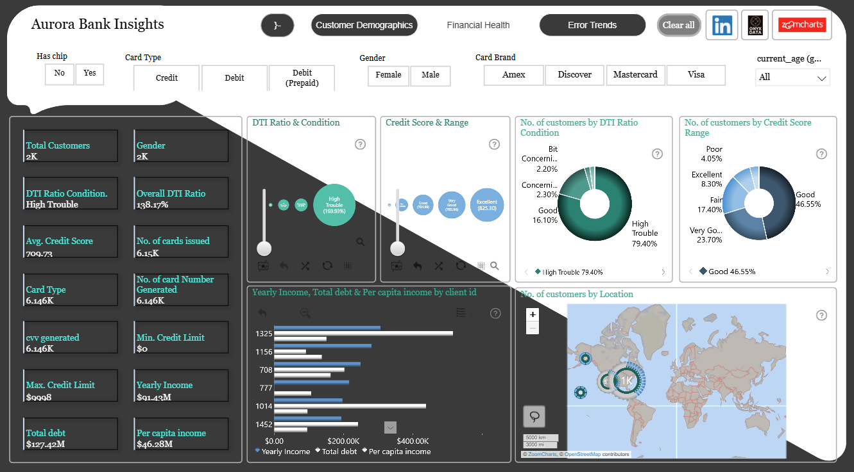Open the LinkedIn icon link
This screenshot has height=472, width=854.
click(x=722, y=26)
